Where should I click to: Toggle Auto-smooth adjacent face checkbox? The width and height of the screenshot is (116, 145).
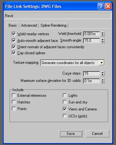pyautogui.click(x=14, y=40)
